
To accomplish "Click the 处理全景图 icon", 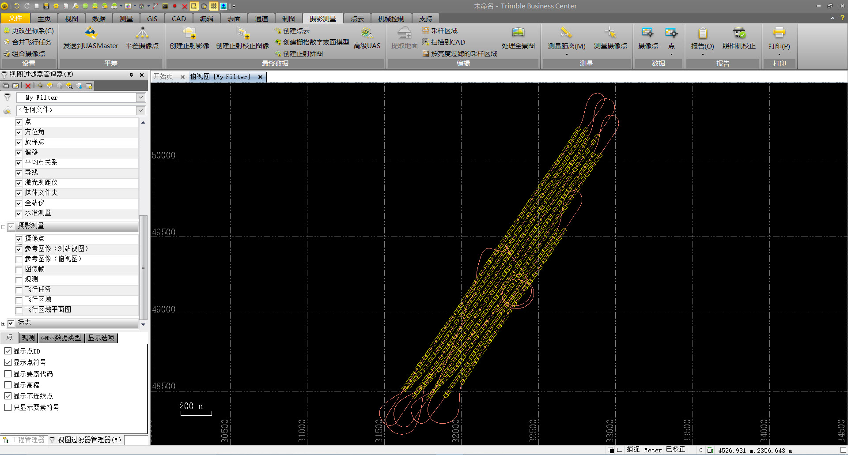I will (x=518, y=33).
